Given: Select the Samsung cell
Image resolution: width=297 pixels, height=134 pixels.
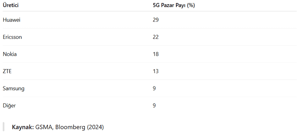Looking at the screenshot, I should [x=14, y=88].
